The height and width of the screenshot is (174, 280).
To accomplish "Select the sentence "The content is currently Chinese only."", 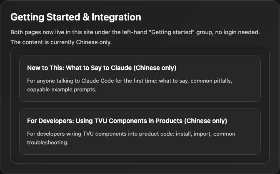I will tap(61, 42).
